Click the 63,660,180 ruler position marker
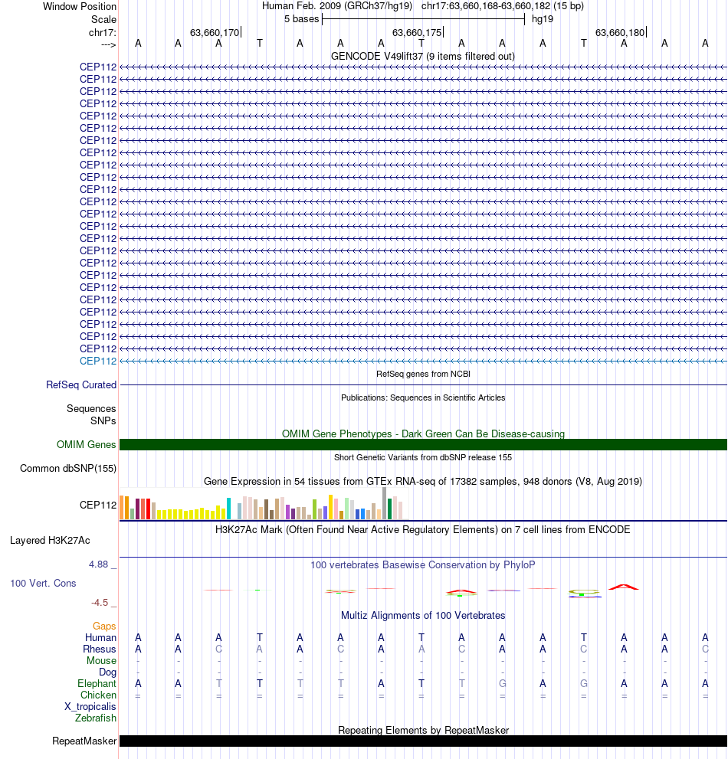Screen dimensions: 728x759 tap(620, 32)
